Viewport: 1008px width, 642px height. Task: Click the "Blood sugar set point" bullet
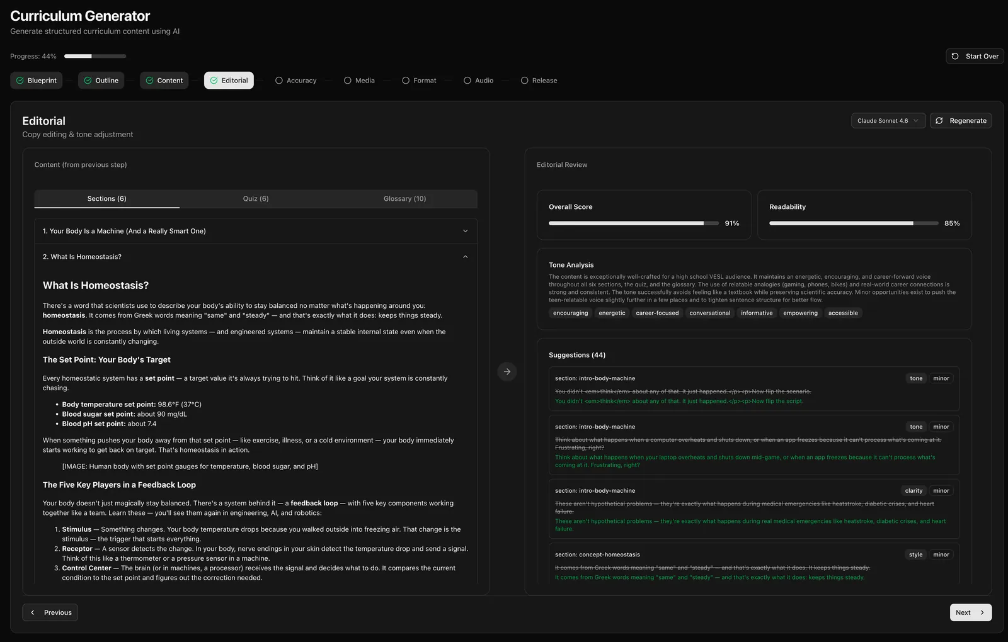tap(124, 414)
